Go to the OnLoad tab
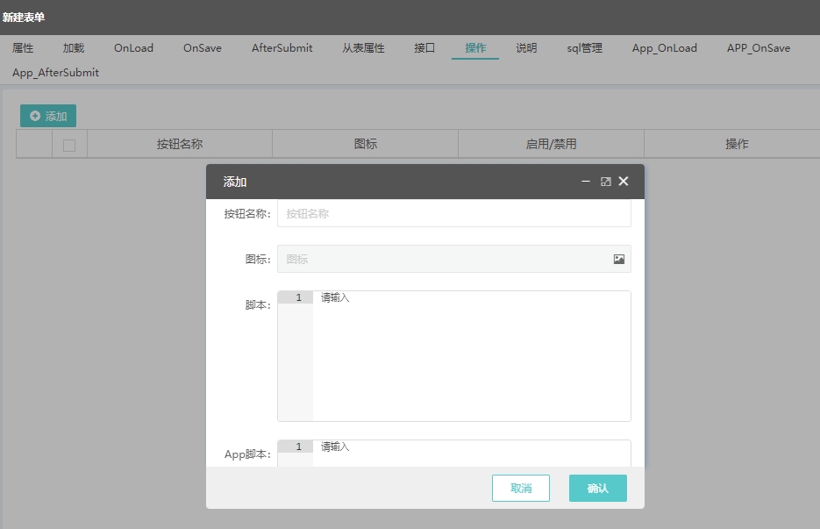The height and width of the screenshot is (529, 820). coord(134,48)
